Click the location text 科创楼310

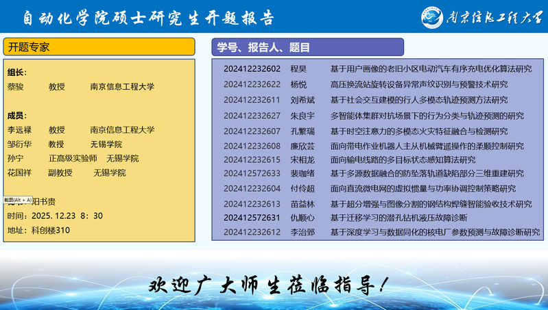[x=51, y=230]
